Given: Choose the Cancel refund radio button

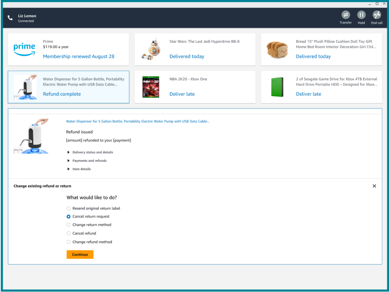Looking at the screenshot, I should click(x=69, y=233).
